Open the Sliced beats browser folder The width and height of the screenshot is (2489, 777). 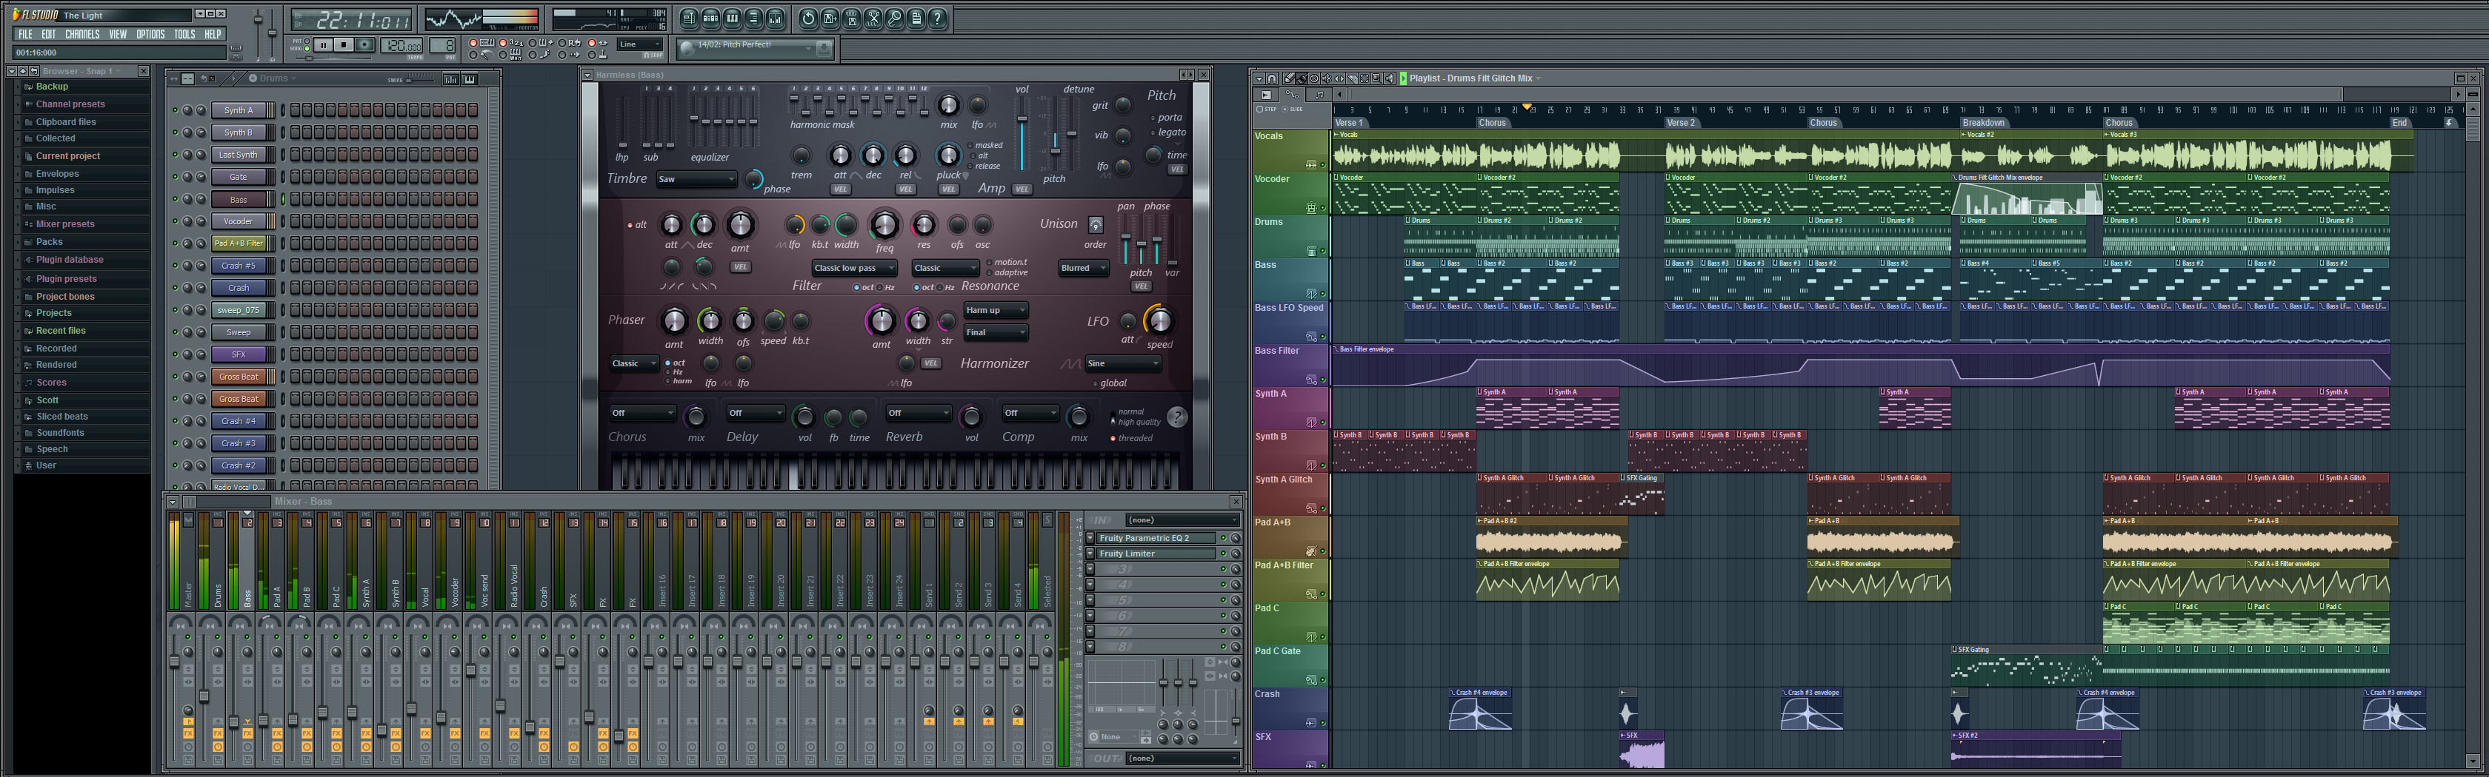point(61,417)
